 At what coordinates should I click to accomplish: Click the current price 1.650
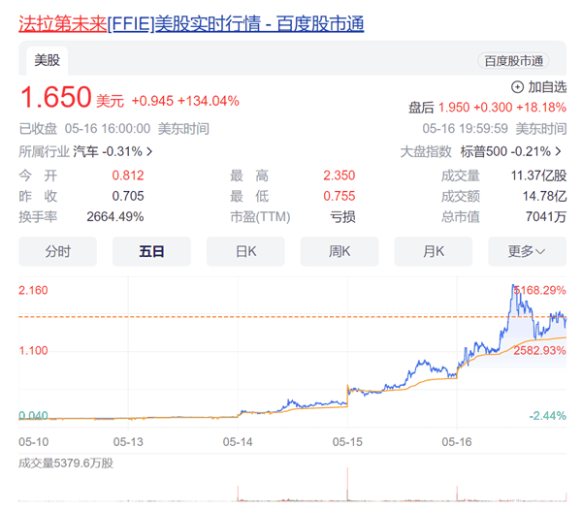tap(55, 97)
